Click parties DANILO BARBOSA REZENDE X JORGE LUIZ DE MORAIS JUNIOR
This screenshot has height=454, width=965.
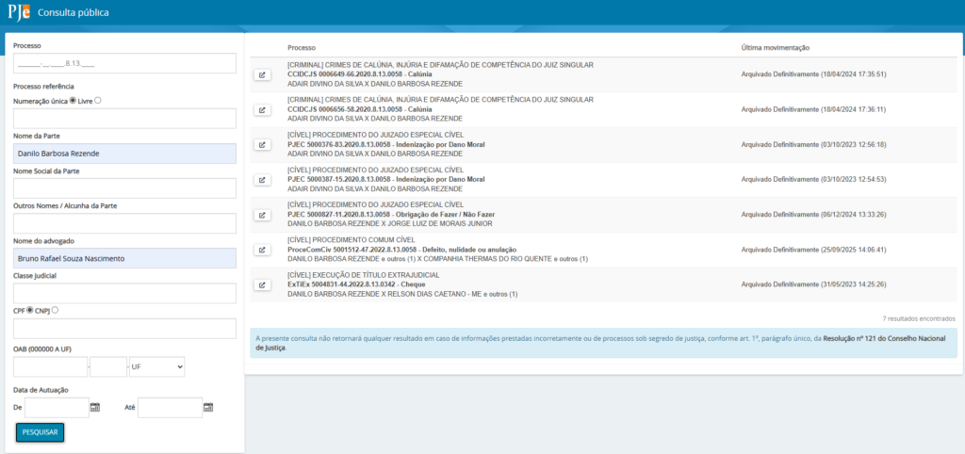tap(389, 224)
